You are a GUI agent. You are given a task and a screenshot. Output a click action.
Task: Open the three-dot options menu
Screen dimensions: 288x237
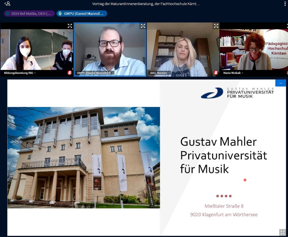[x=285, y=4]
